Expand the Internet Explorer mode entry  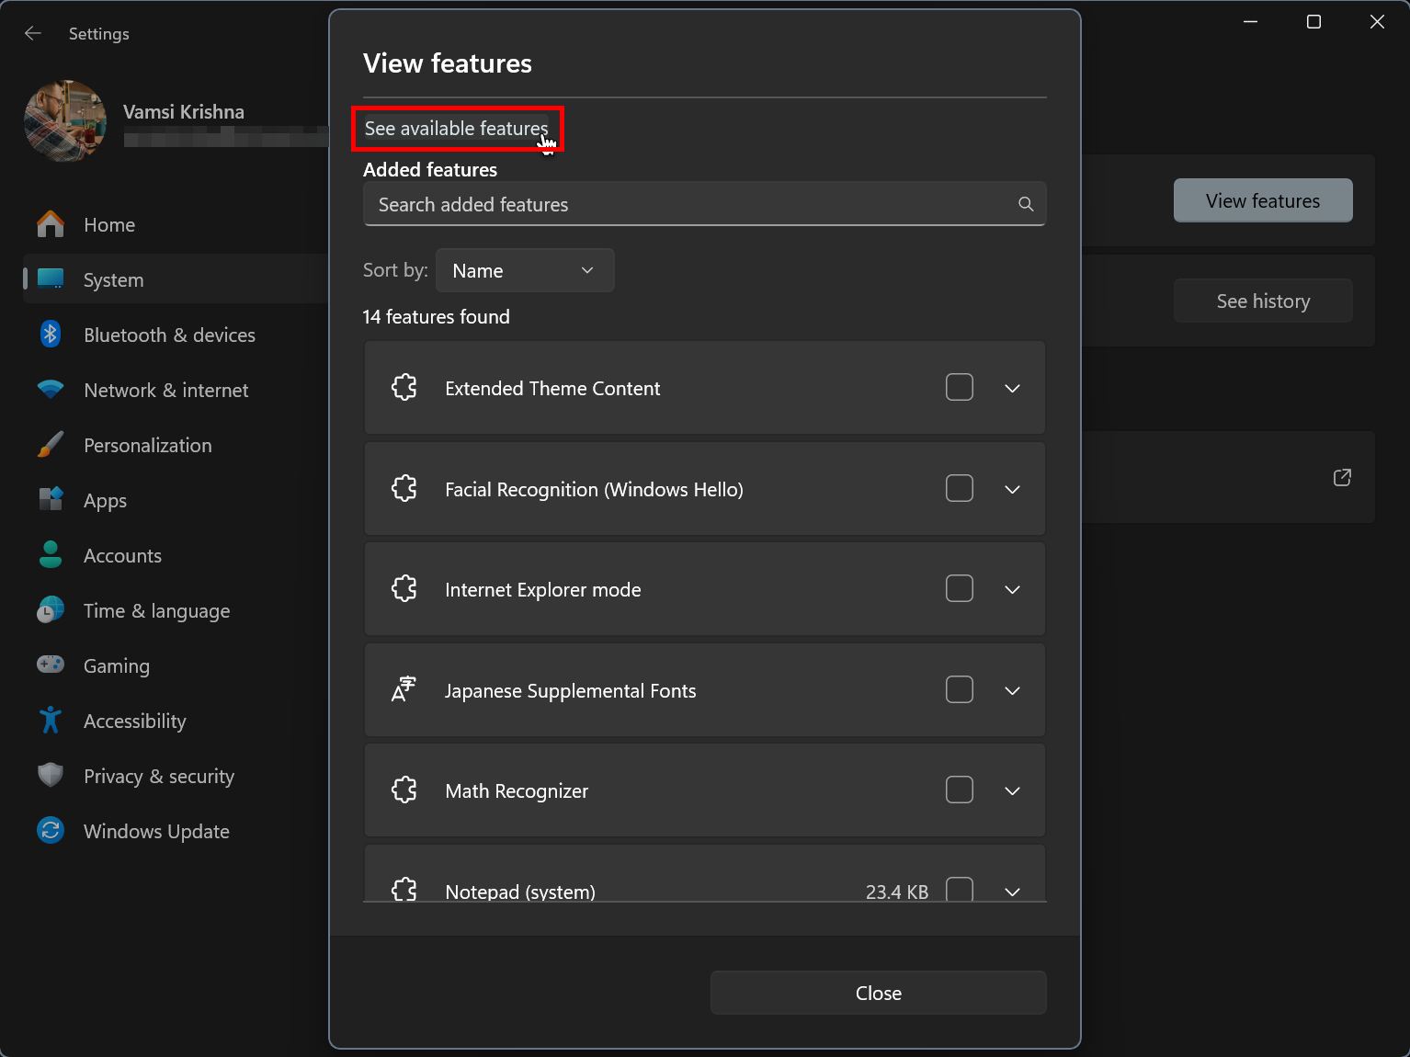pos(1013,589)
